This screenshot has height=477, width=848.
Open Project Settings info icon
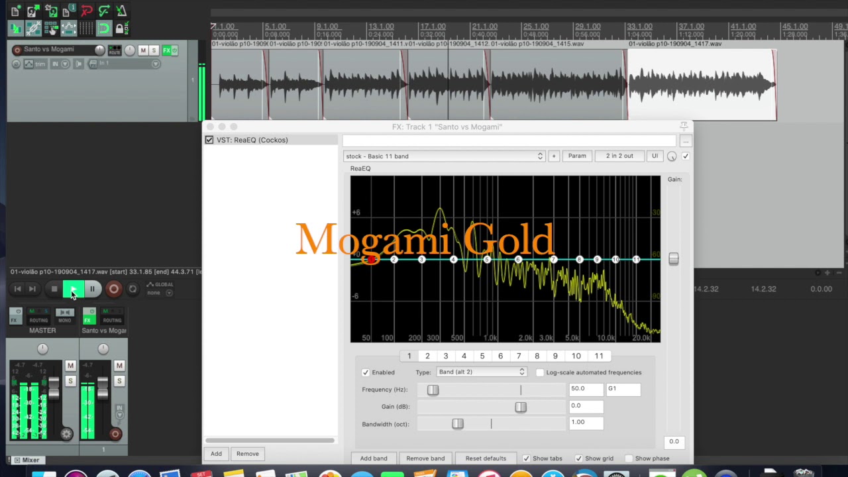pos(69,11)
